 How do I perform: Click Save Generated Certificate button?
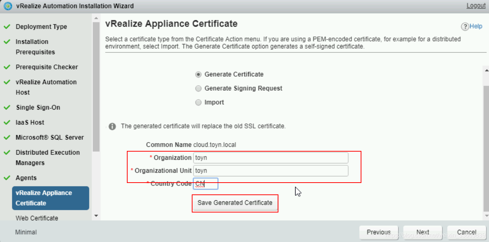[x=235, y=203]
